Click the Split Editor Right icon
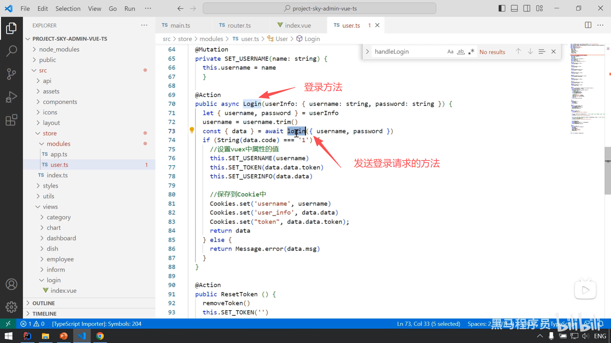Viewport: 611px width, 343px height. point(588,25)
